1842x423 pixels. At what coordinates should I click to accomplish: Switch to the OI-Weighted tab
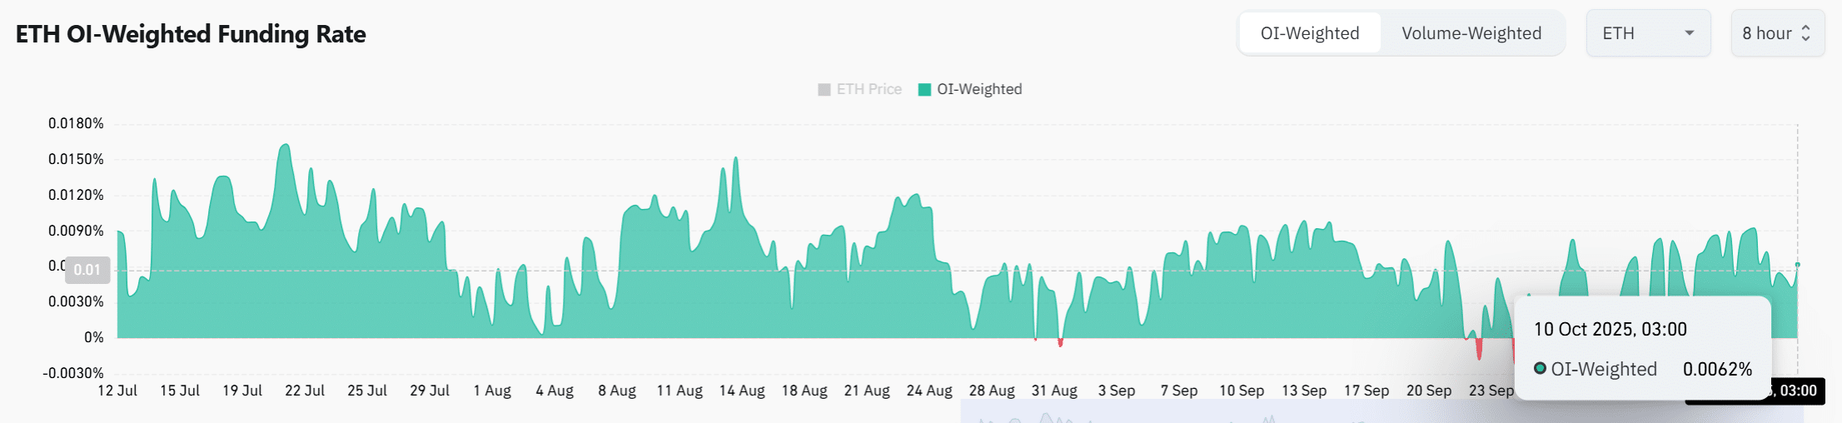click(x=1309, y=33)
